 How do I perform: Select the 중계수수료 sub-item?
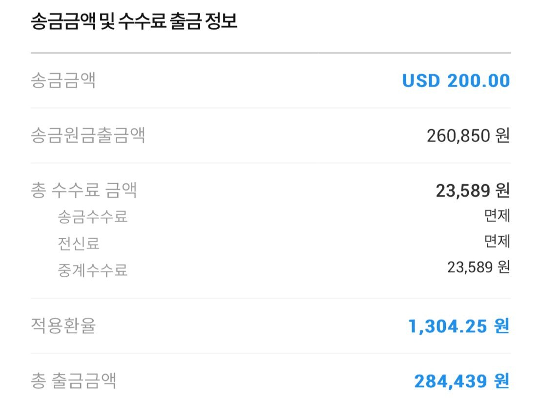pyautogui.click(x=93, y=270)
